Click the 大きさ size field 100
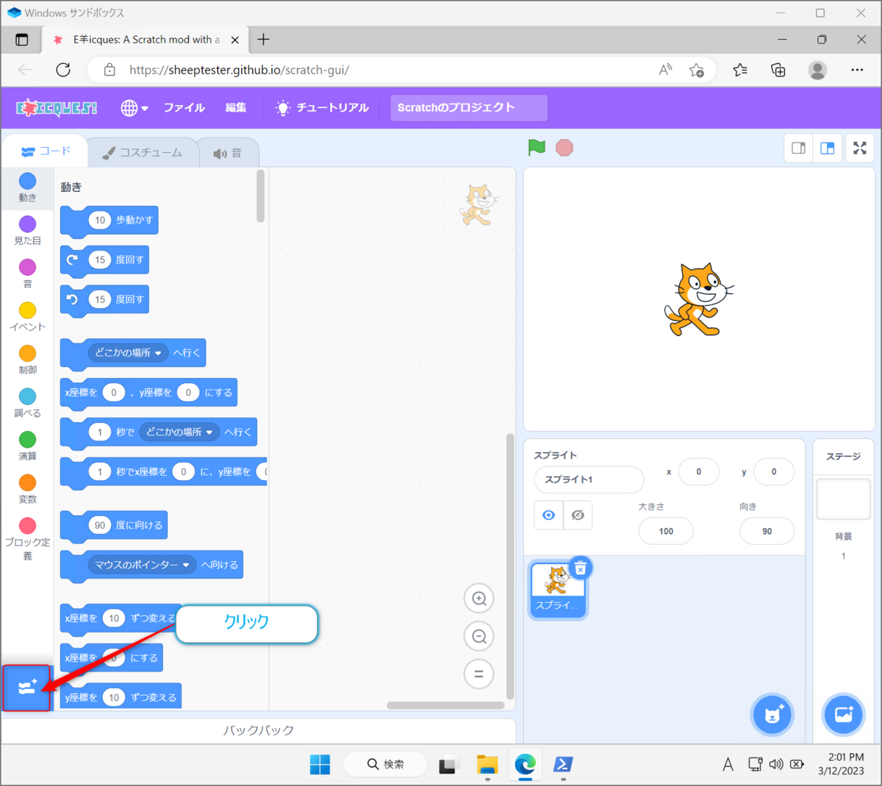Image resolution: width=882 pixels, height=786 pixels. 666,531
